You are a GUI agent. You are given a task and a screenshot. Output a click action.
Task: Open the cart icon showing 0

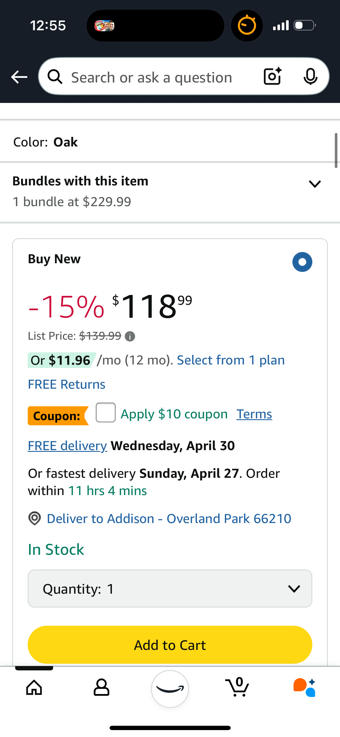[237, 687]
